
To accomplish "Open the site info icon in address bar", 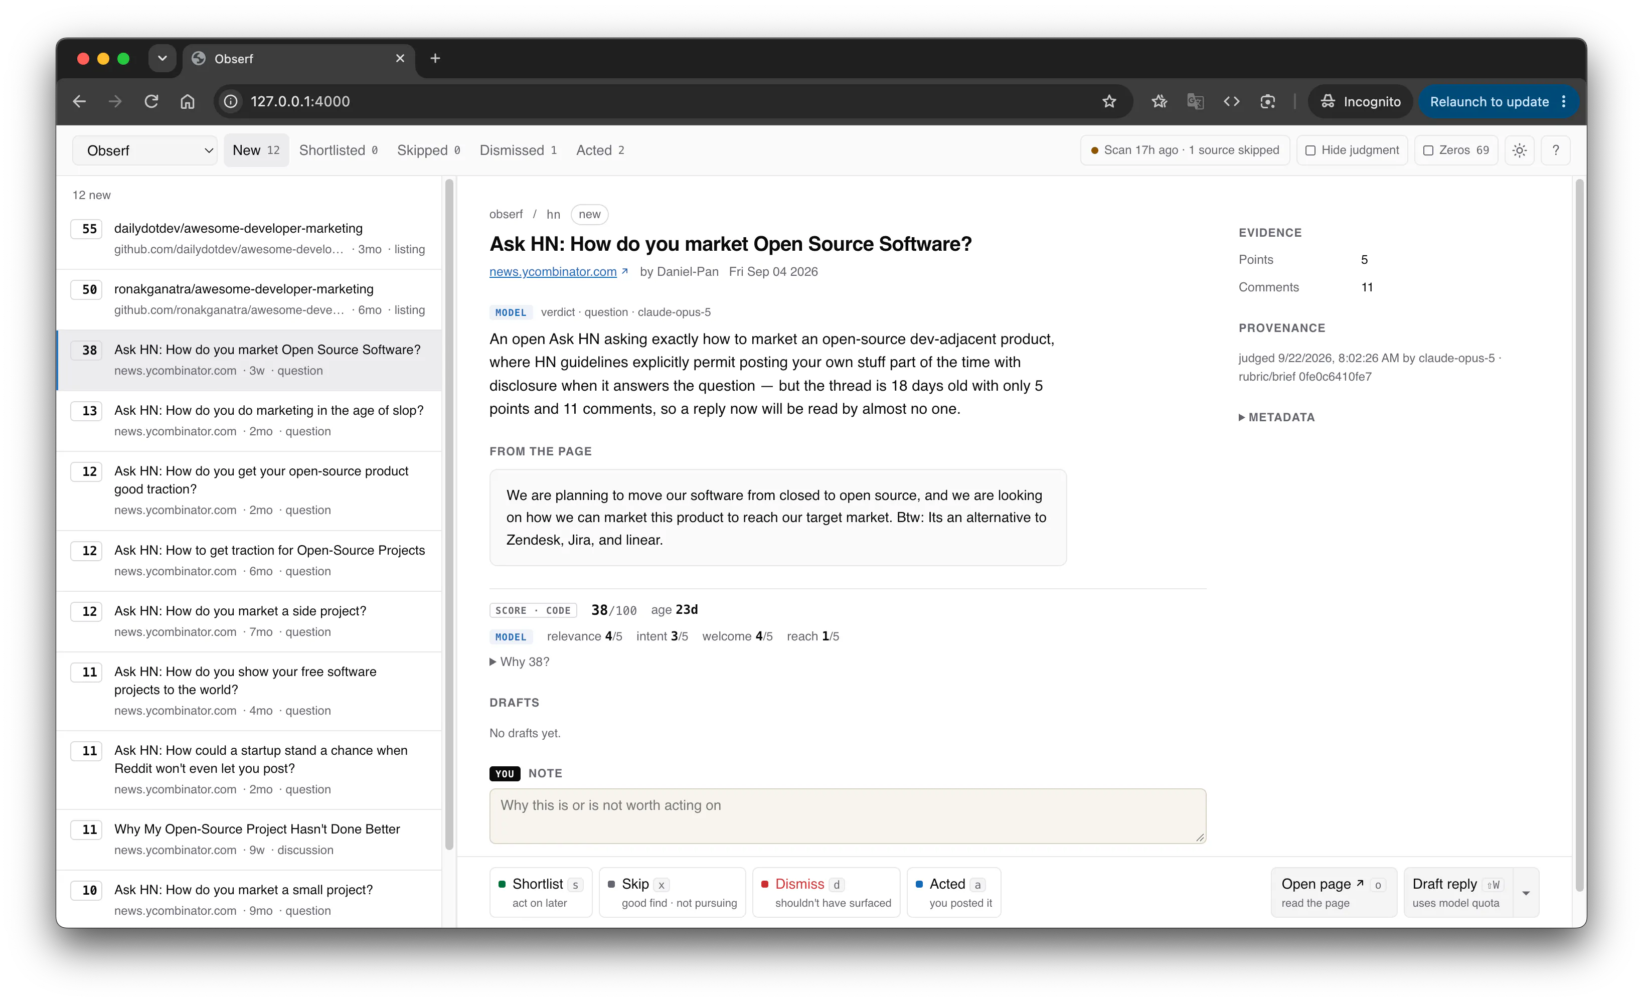I will click(x=231, y=101).
